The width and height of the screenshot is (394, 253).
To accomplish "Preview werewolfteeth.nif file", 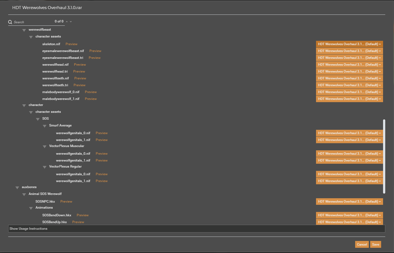I will pyautogui.click(x=80, y=78).
